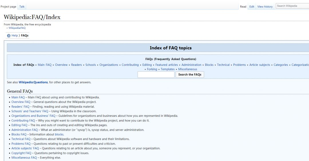Open the Copyright FAQ list link
This screenshot has height=161, width=309.
pyautogui.click(x=21, y=153)
